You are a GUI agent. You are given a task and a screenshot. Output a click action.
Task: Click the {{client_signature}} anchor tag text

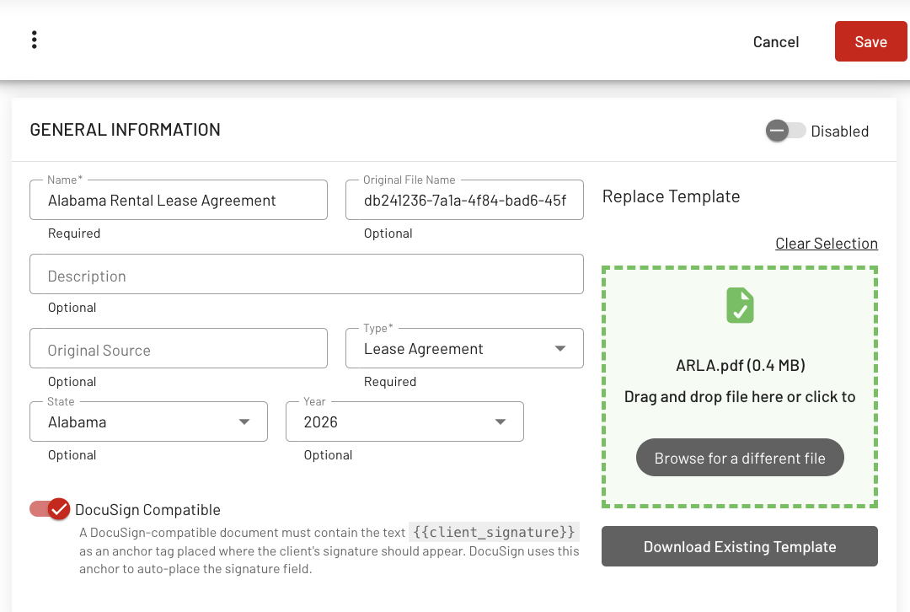pos(495,532)
